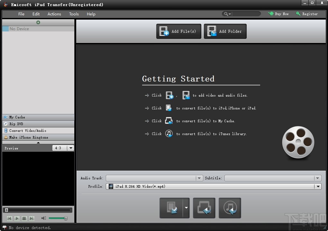This screenshot has height=231, width=328.
Task: Open the File menu
Action: point(21,14)
